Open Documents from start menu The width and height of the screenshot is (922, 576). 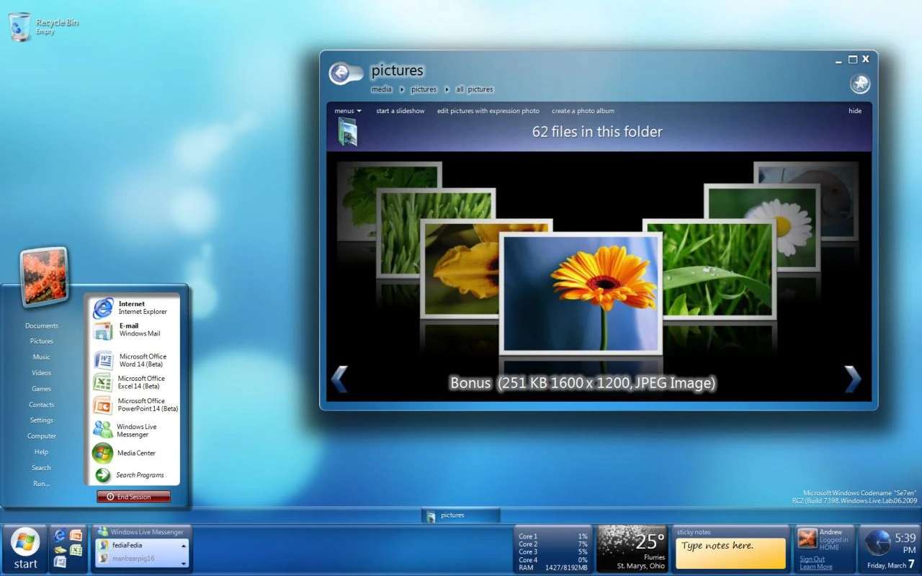42,325
